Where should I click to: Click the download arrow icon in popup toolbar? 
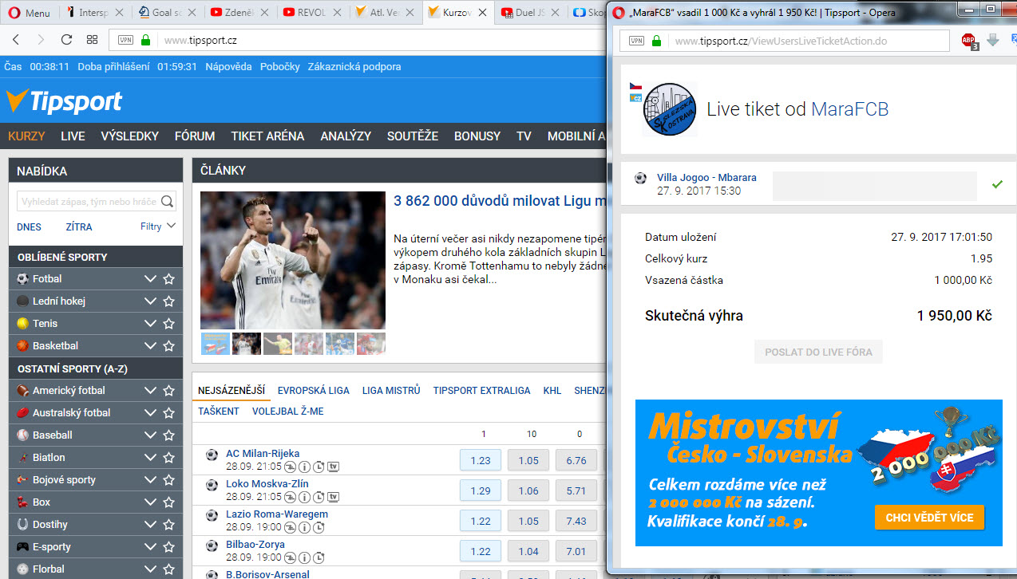(x=993, y=40)
